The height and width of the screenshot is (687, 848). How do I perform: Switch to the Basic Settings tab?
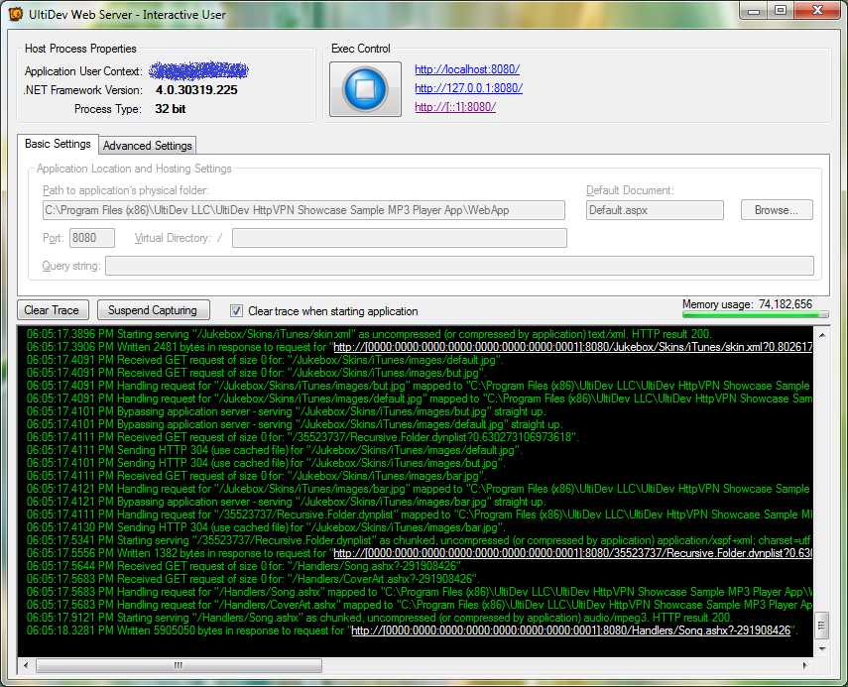point(58,144)
